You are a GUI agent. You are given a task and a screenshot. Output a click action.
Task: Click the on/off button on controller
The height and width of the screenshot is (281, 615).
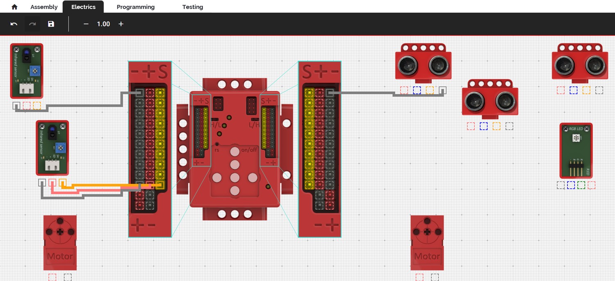tap(235, 152)
